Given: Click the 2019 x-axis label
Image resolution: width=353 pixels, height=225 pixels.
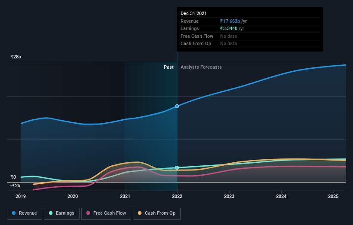Looking at the screenshot, I should coord(21,196).
